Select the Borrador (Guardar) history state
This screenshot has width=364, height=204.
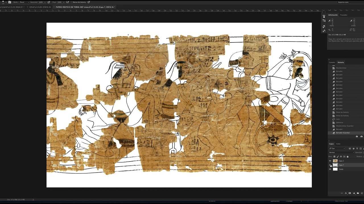click(346, 133)
